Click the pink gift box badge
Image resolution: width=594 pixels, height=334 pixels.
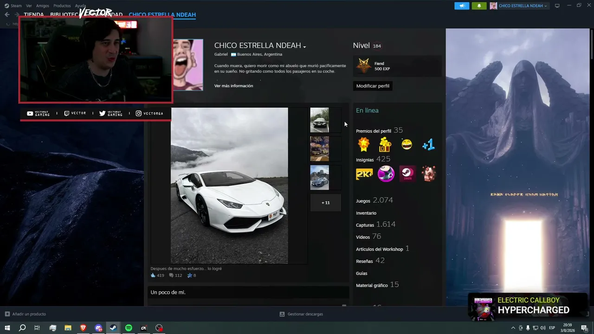click(x=429, y=174)
